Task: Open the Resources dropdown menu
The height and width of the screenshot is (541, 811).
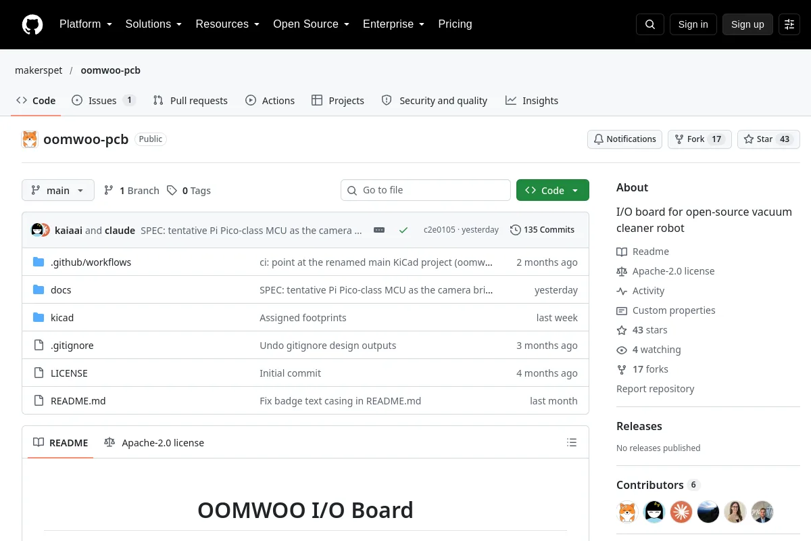Action: point(228,24)
